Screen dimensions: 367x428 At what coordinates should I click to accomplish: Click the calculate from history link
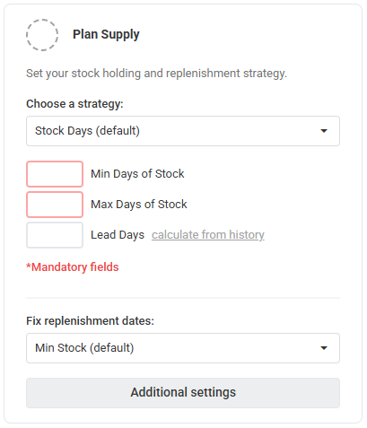pos(208,235)
